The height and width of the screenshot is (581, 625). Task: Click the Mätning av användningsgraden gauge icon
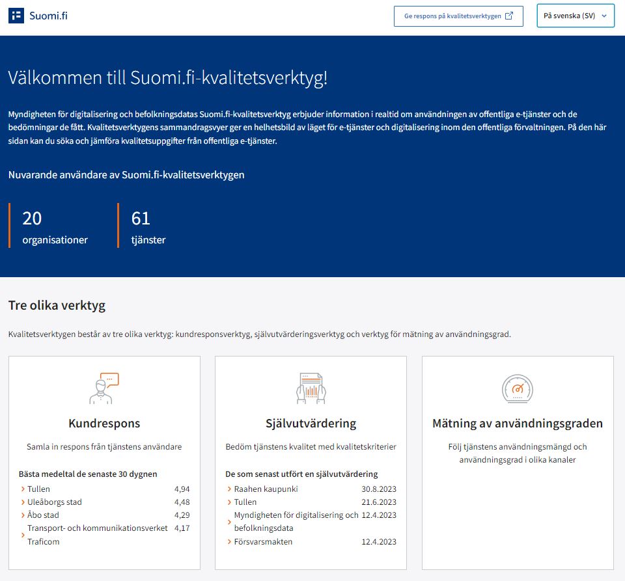point(518,388)
